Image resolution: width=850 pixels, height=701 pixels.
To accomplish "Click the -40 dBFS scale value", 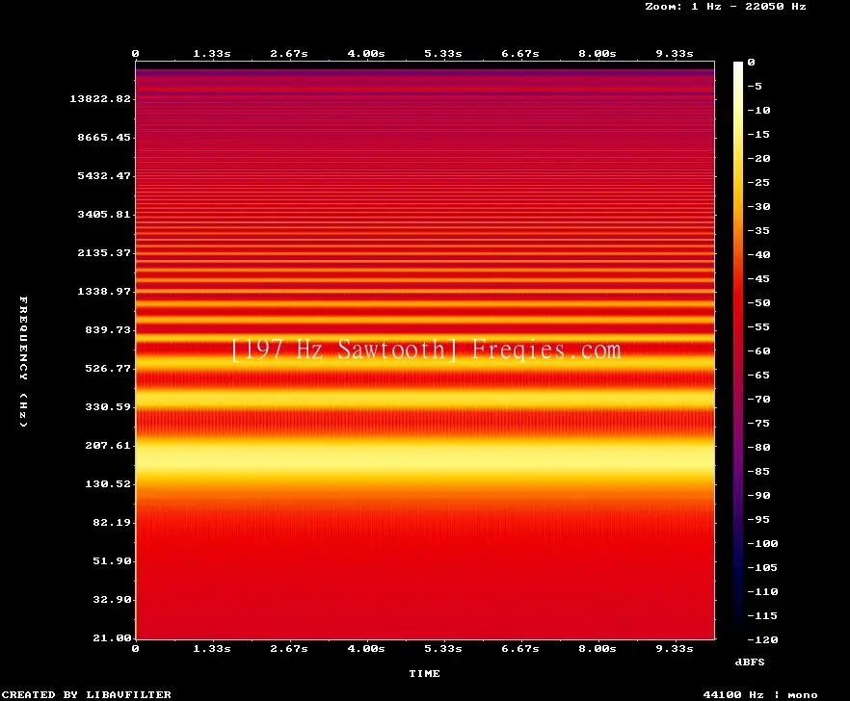I will (x=758, y=254).
